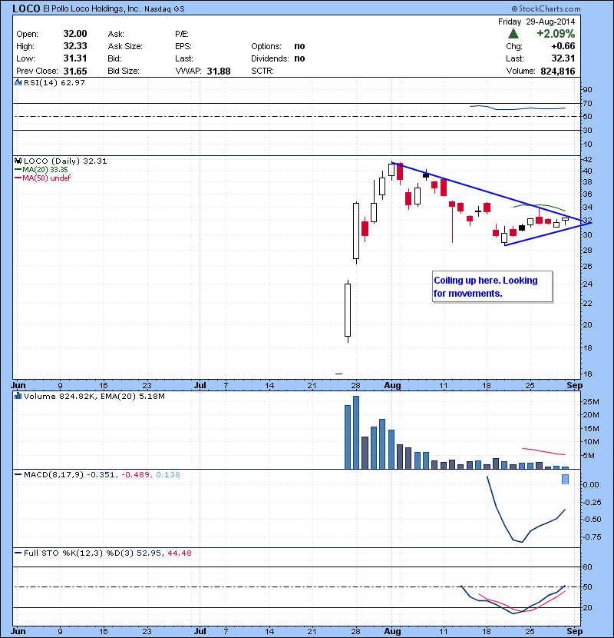Click the Open value 32.00

point(75,34)
